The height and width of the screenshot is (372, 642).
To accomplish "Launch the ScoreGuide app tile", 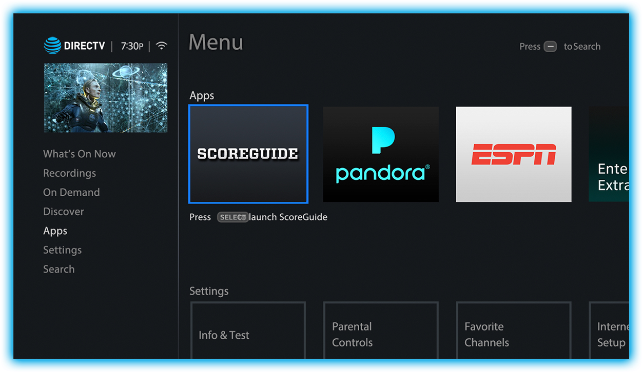I will pos(248,154).
